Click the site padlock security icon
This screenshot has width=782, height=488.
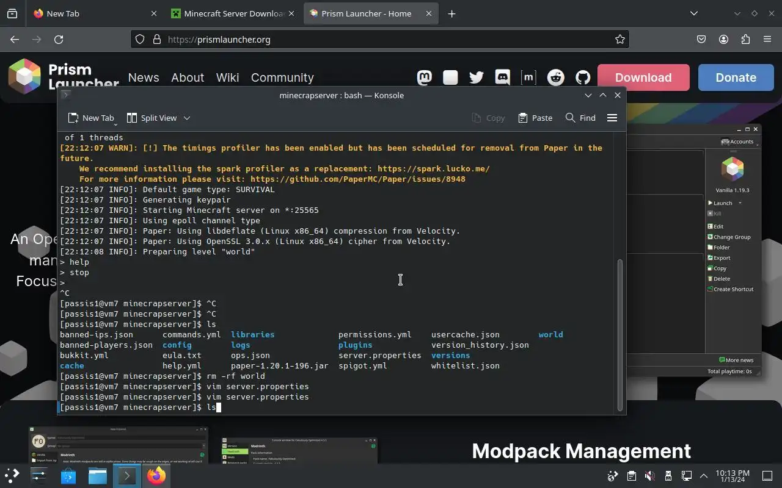point(156,39)
